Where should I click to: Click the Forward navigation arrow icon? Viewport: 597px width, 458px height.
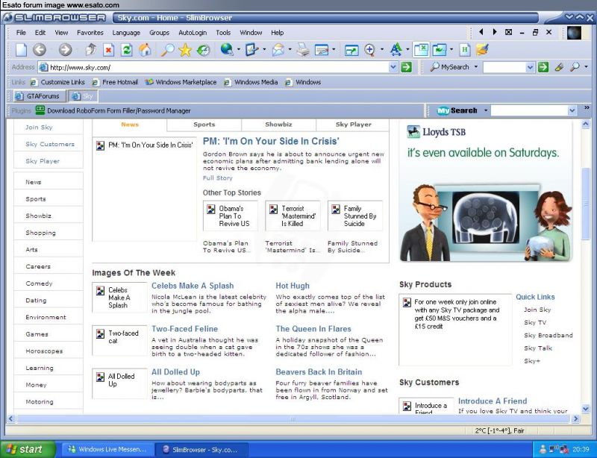[65, 50]
